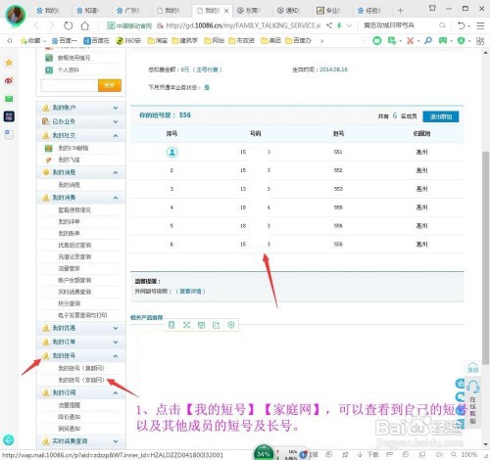Open the 美团 bookmarks folder
Viewport: 490px width, 460px height.
pyautogui.click(x=271, y=41)
